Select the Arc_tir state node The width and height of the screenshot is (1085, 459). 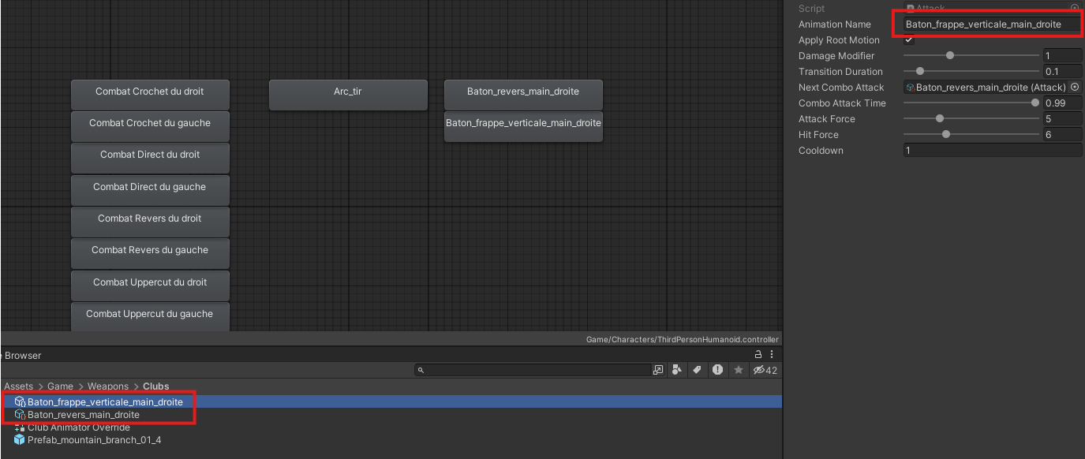[348, 95]
